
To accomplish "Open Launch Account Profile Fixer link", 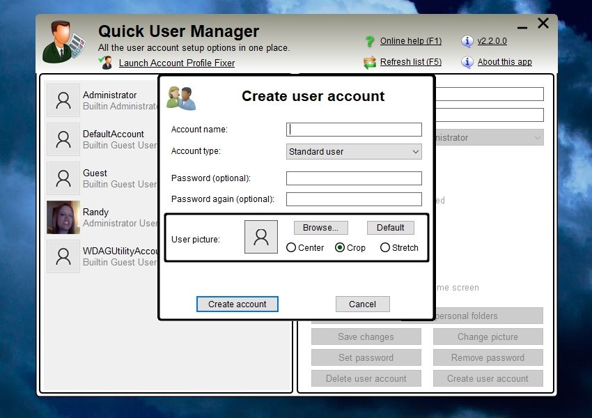I will 177,63.
